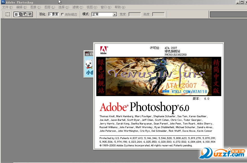The height and width of the screenshot is (163, 247).
Task: Open the 图象(I) menu
Action: 36,7
